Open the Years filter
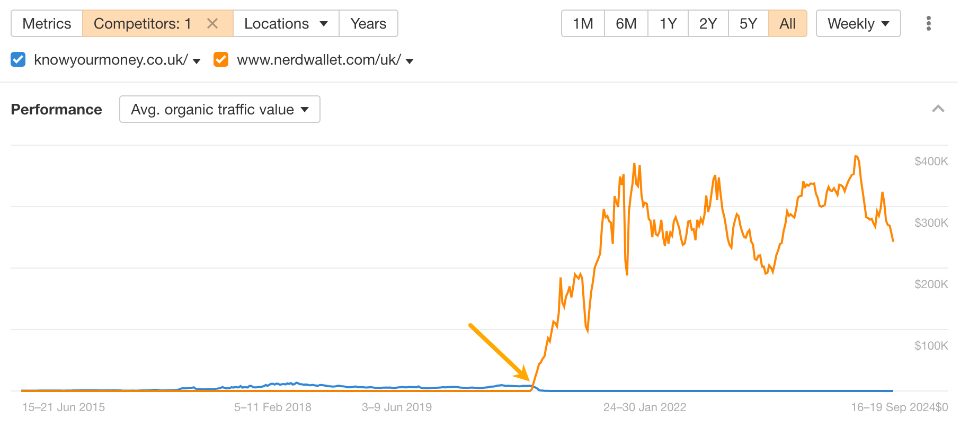Image resolution: width=960 pixels, height=427 pixels. click(368, 23)
